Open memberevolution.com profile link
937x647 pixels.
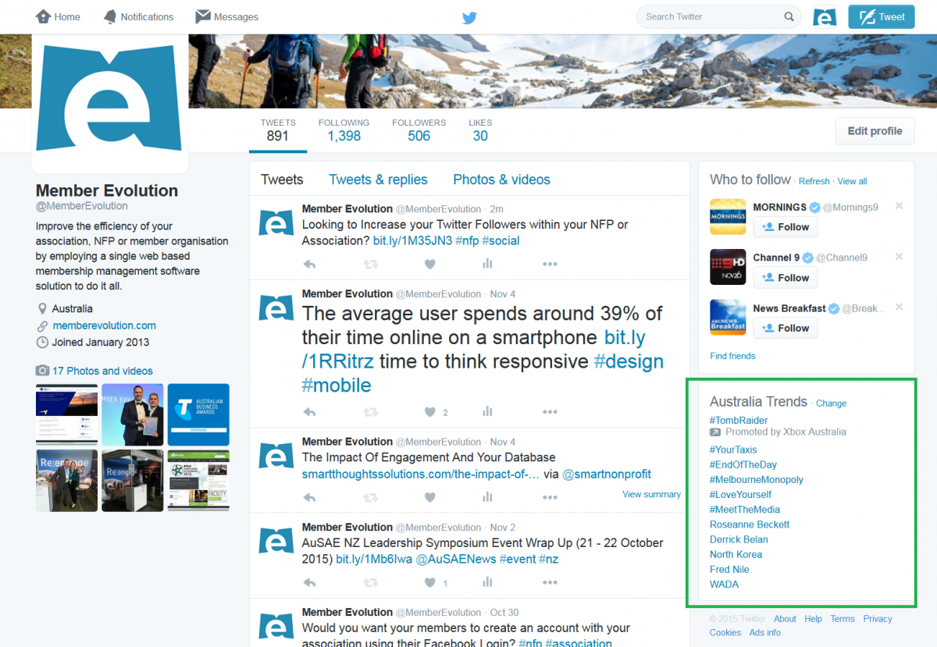pyautogui.click(x=104, y=325)
